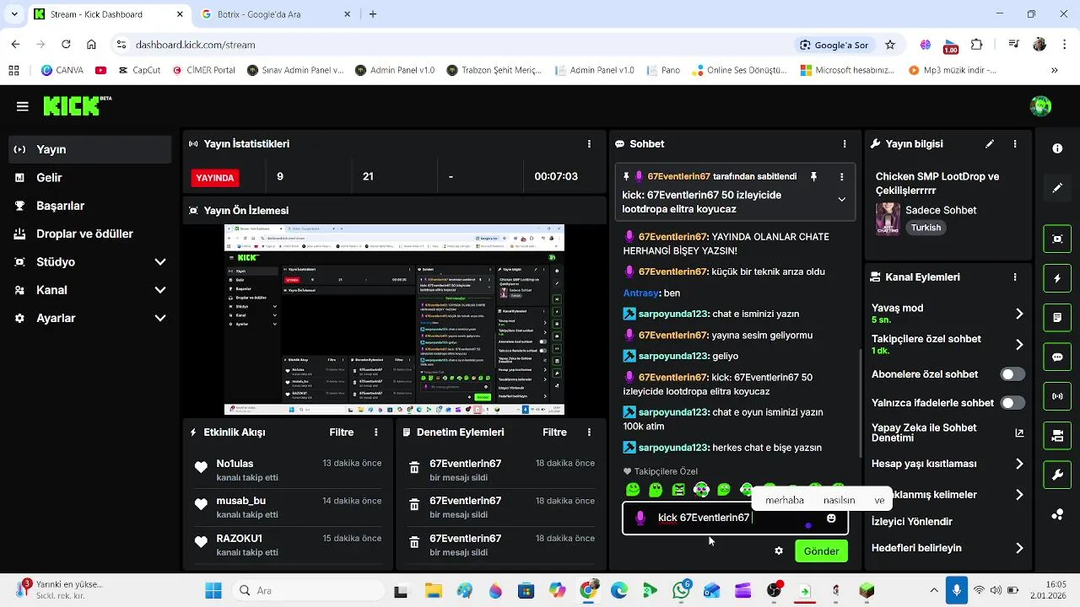Click the Sadece Sohbet category thumbnail
1080x607 pixels.
[x=888, y=218]
